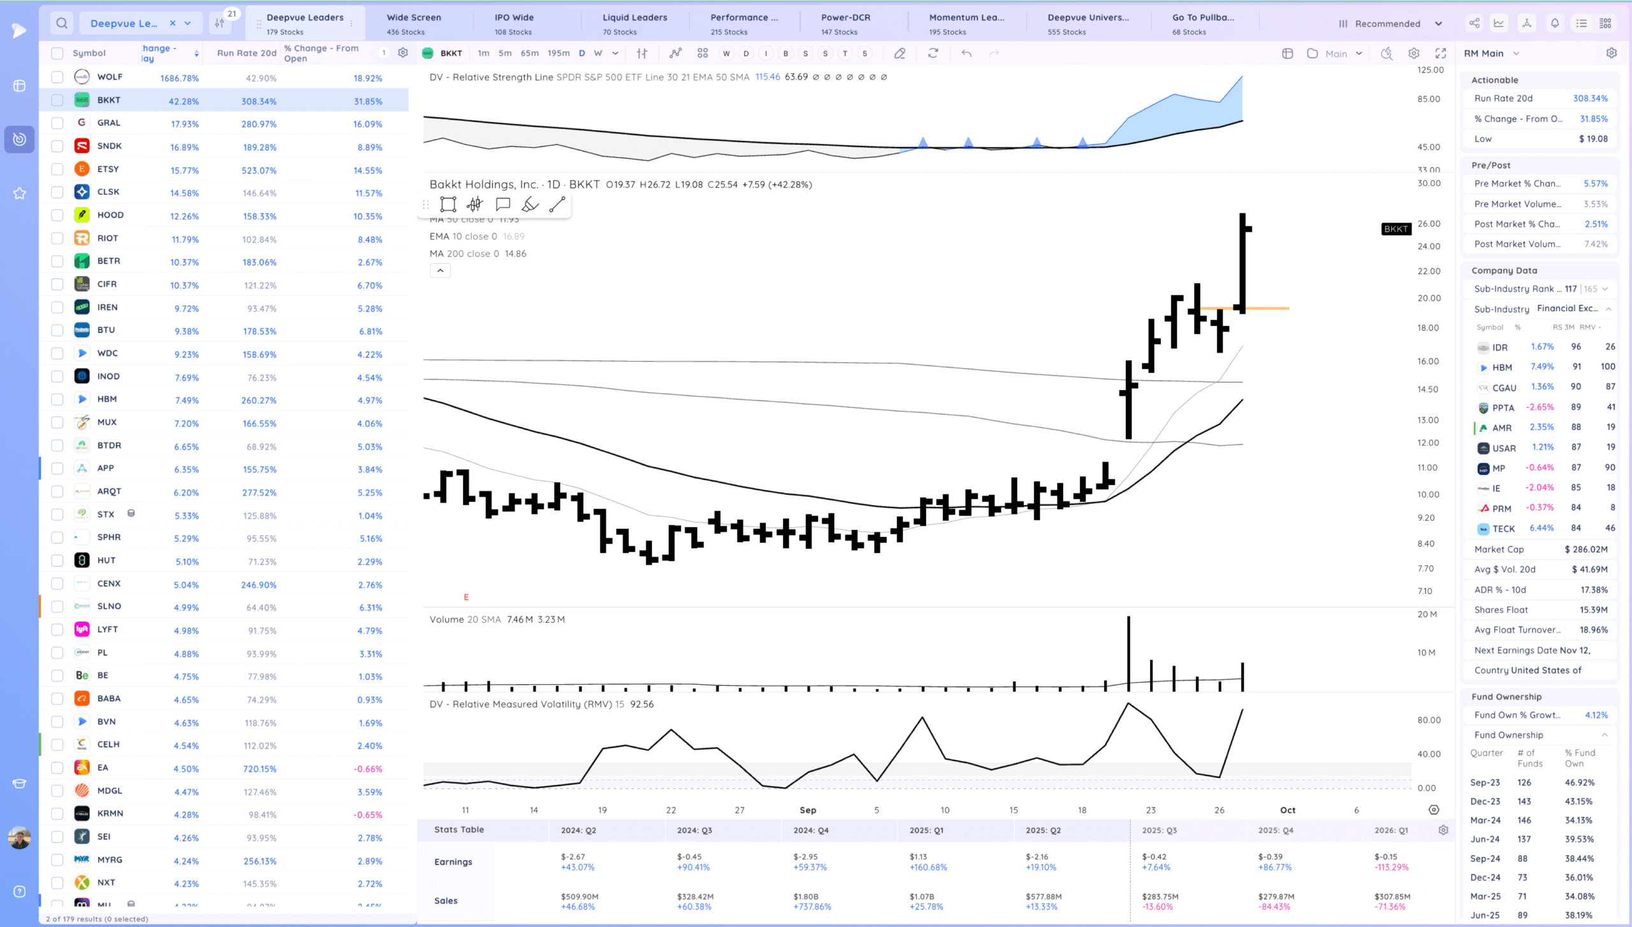Select the W weekly timeframe button
This screenshot has height=927, width=1632.
(598, 54)
